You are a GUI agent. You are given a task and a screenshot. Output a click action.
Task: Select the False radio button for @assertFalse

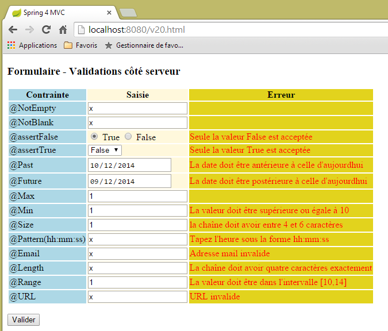pos(128,137)
